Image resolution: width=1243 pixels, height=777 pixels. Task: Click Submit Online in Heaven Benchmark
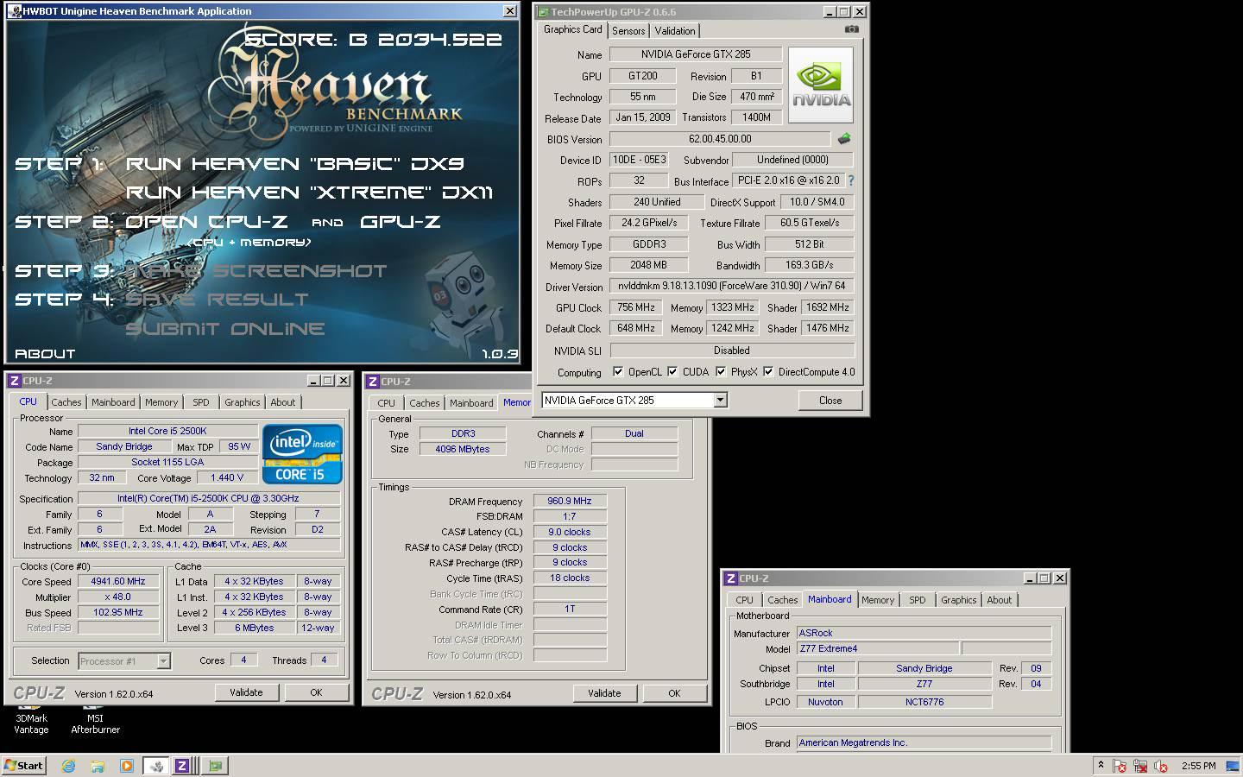point(225,328)
